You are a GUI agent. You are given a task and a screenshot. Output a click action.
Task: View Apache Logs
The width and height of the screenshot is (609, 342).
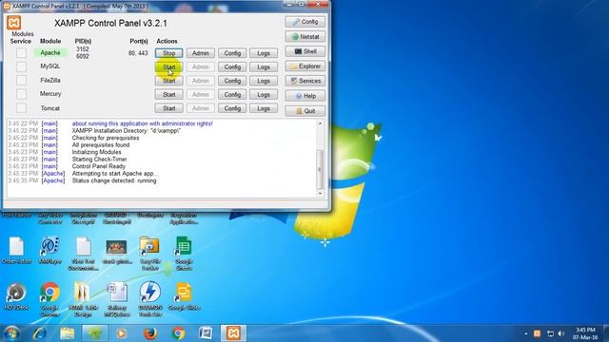coord(264,53)
